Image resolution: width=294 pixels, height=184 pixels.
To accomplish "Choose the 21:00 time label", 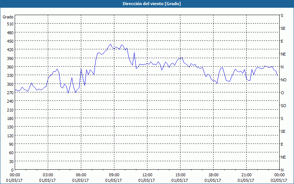I will pos(246,175).
